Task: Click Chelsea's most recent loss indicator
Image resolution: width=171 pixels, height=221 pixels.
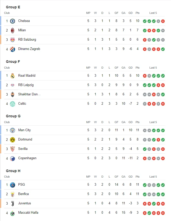Action: pyautogui.click(x=163, y=21)
